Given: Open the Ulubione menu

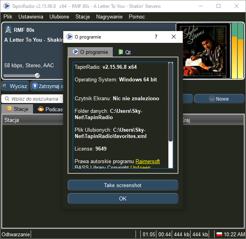Looking at the screenshot, I should pyautogui.click(x=59, y=17).
